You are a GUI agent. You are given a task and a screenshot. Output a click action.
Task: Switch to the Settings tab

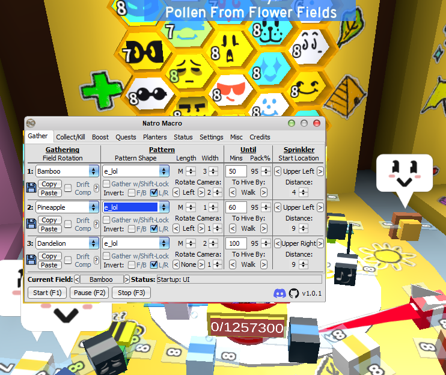click(212, 137)
